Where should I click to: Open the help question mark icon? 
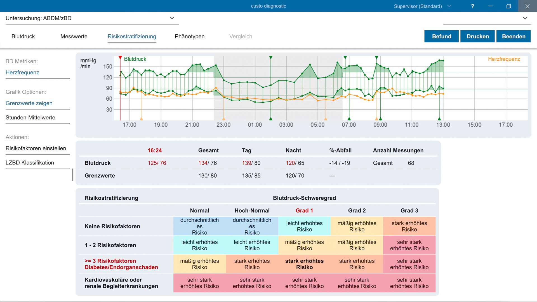[x=472, y=6]
